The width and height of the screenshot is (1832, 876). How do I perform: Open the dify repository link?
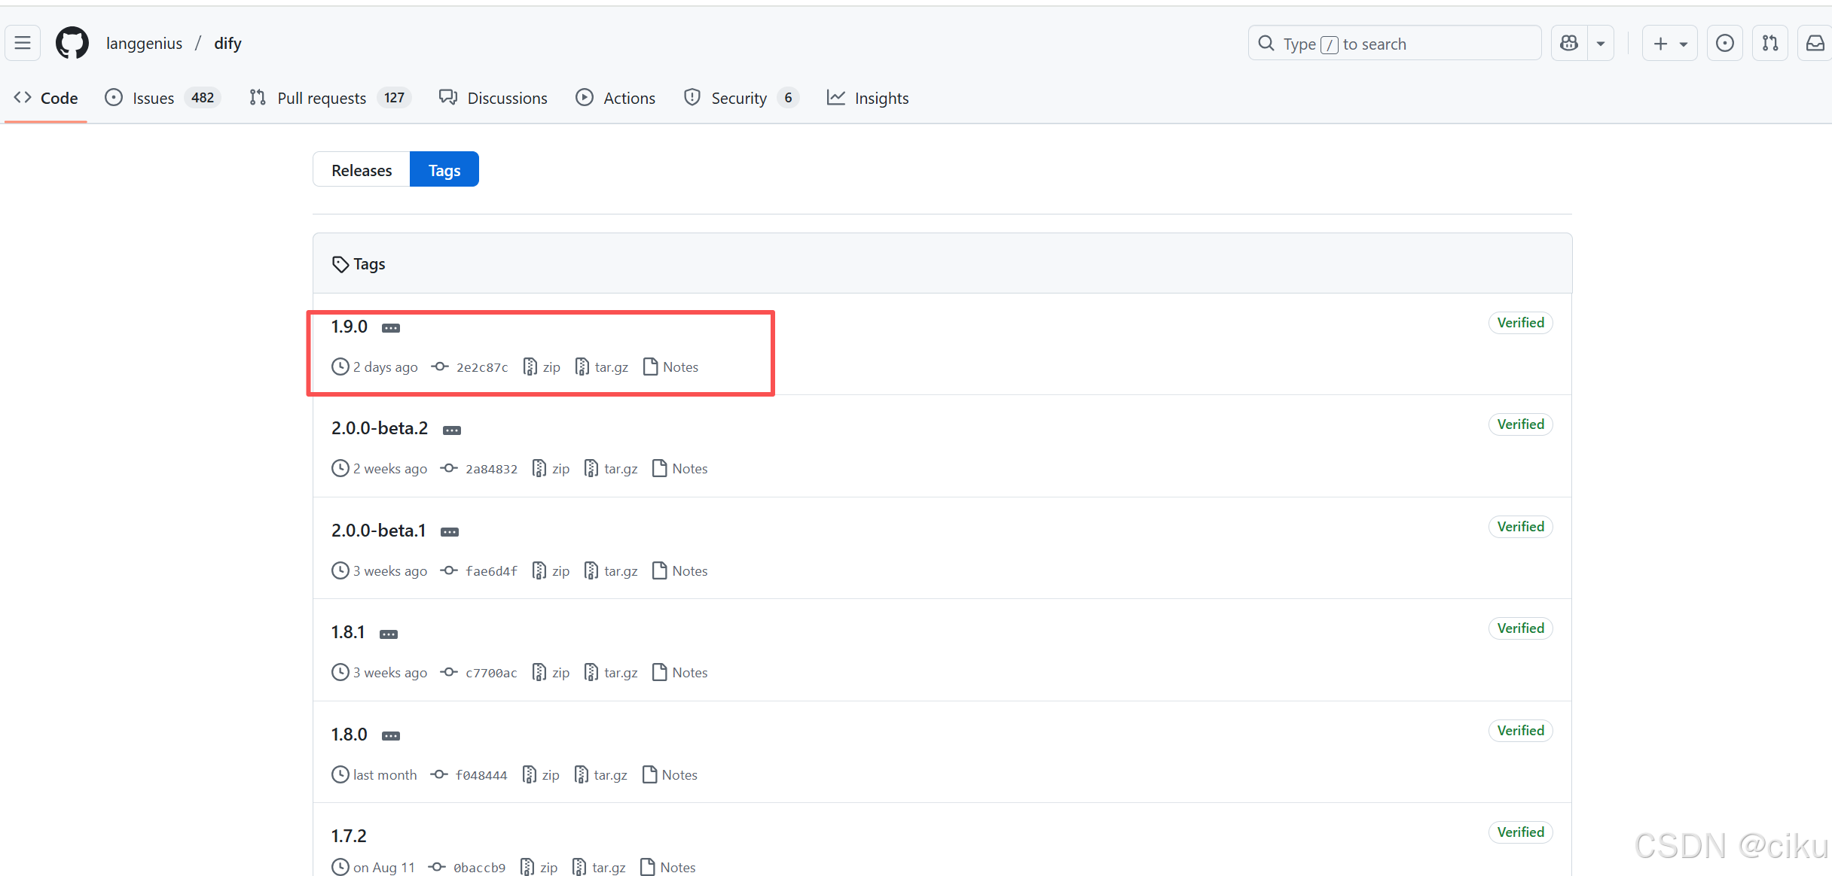227,44
